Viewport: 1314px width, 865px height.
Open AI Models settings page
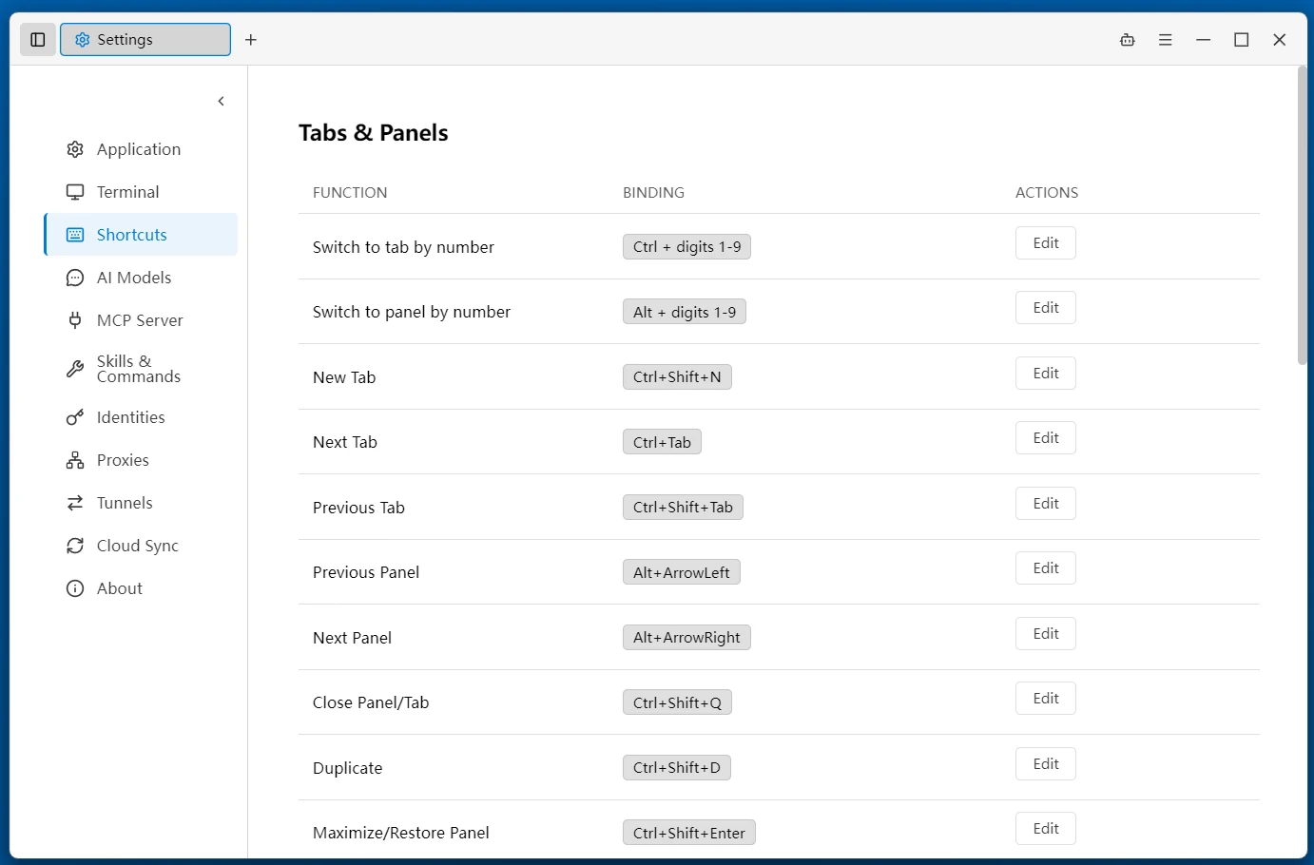[x=141, y=278]
